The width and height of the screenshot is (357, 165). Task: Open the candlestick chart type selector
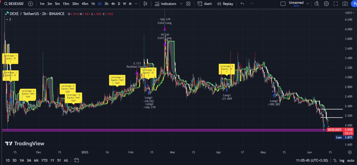point(145,4)
